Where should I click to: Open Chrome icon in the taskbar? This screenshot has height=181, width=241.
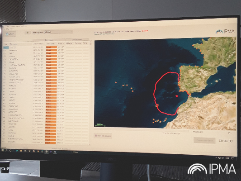(x=38, y=151)
